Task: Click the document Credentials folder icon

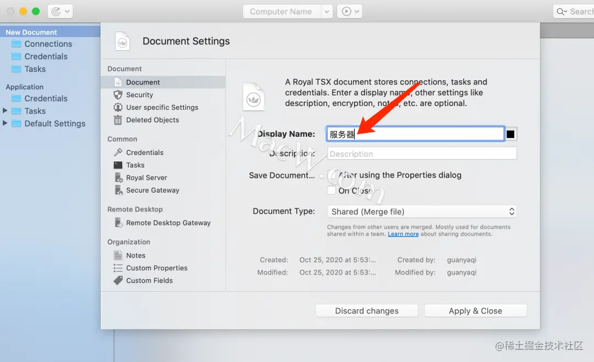Action: coord(16,57)
